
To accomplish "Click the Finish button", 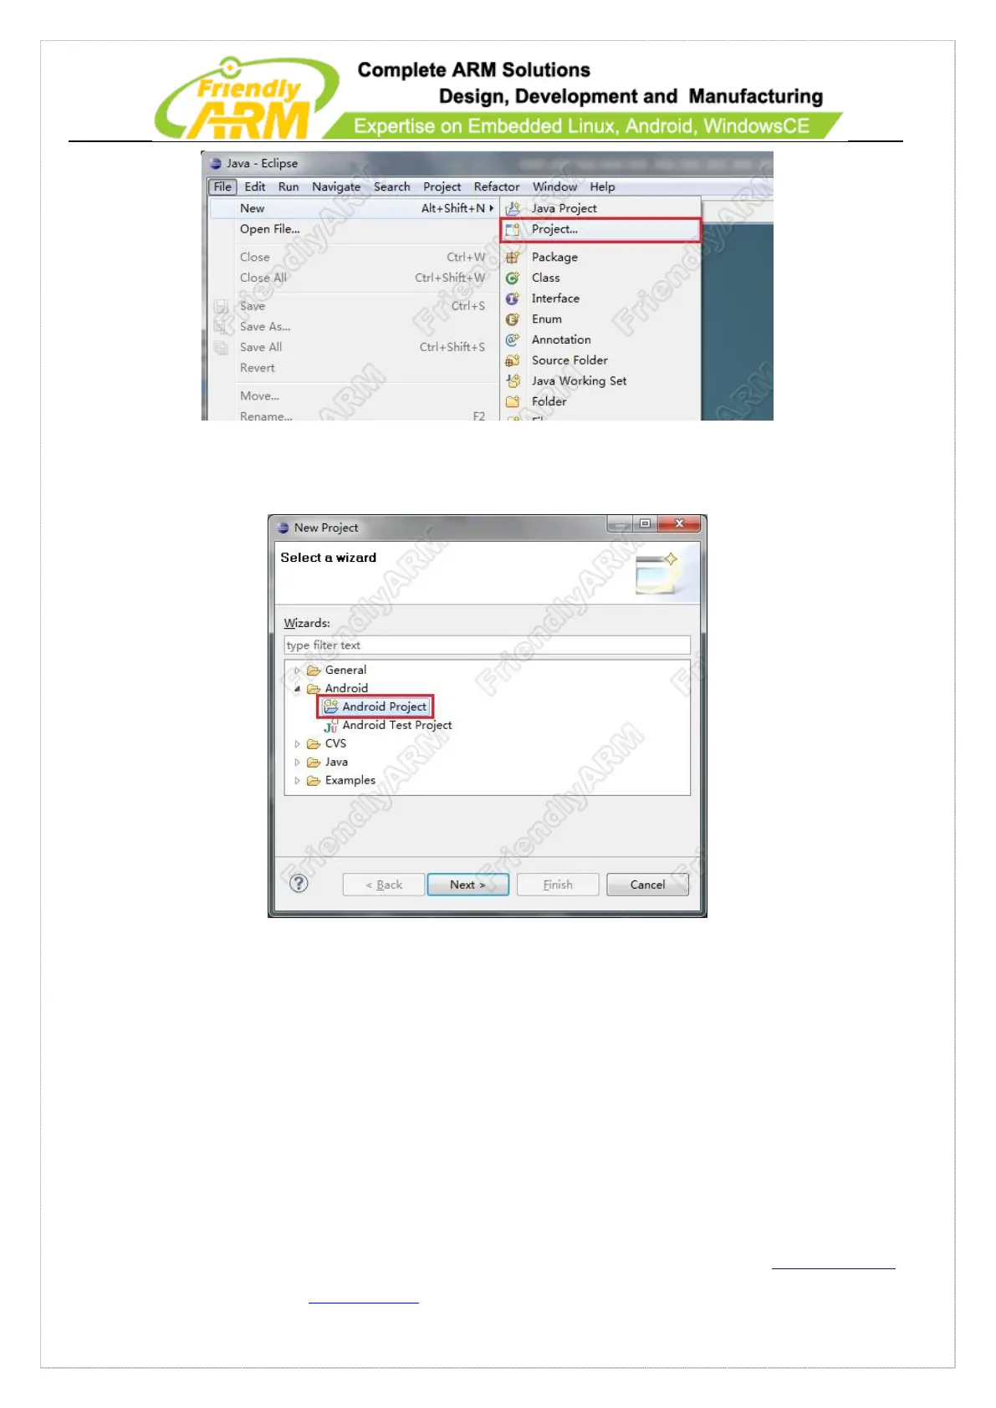I will (558, 885).
